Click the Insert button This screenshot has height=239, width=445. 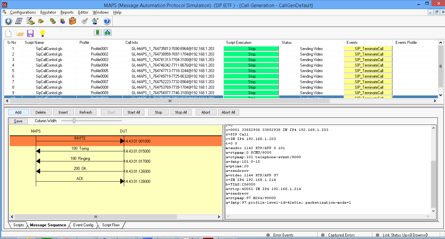(63, 112)
